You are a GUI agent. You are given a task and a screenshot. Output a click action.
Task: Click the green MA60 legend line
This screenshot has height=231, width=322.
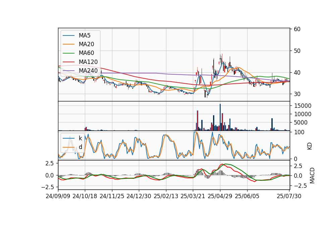[x=69, y=53]
